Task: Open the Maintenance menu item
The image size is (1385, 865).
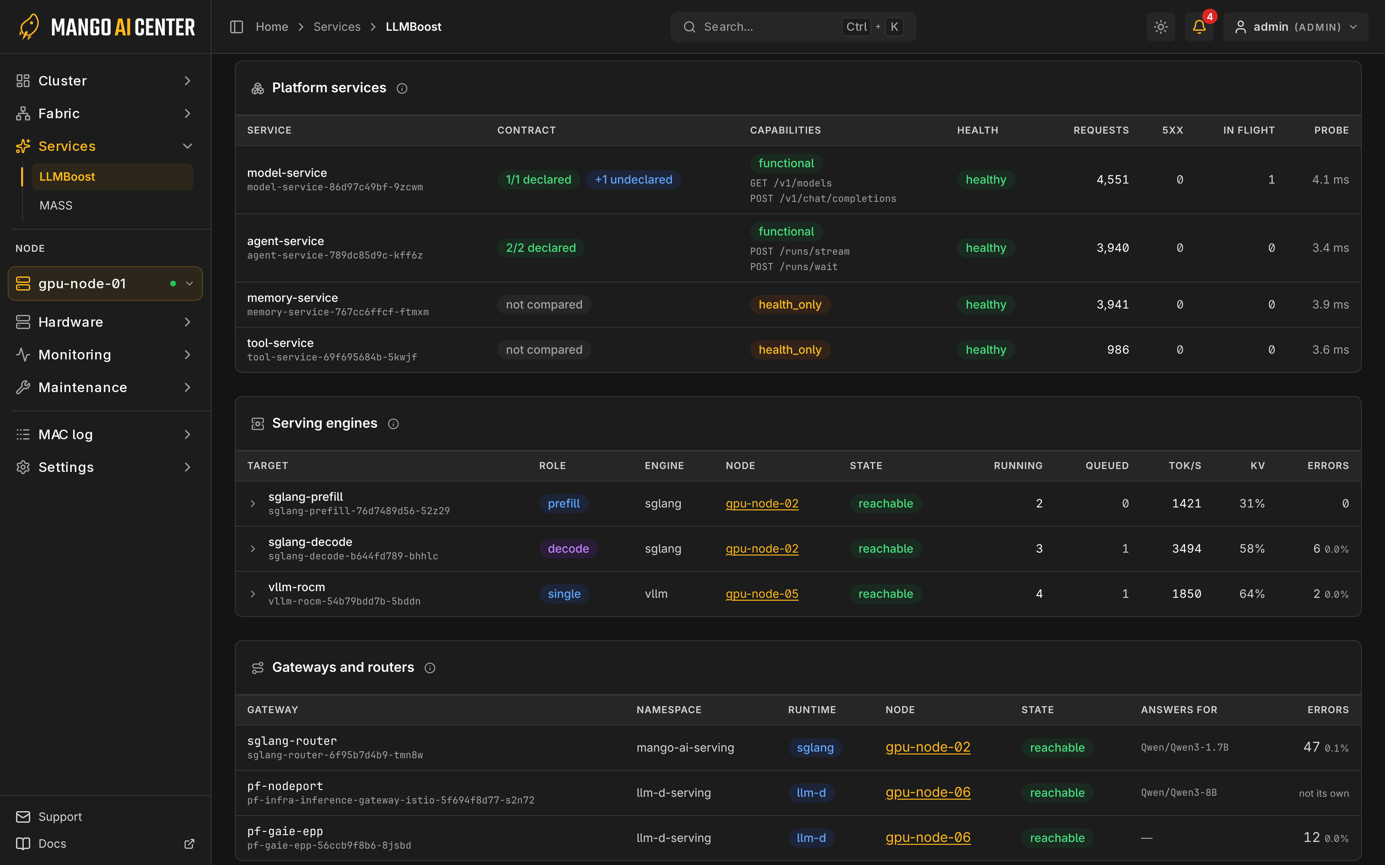Action: (x=105, y=387)
